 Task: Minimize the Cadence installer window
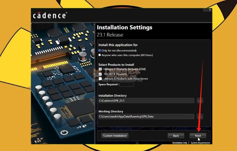(205, 10)
